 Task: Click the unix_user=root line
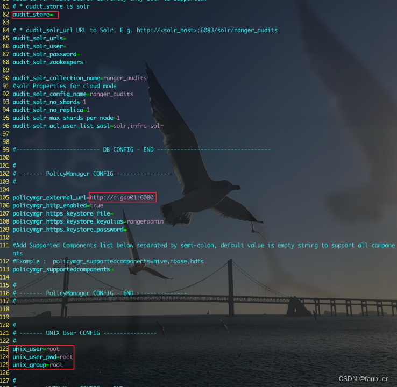tap(36, 349)
